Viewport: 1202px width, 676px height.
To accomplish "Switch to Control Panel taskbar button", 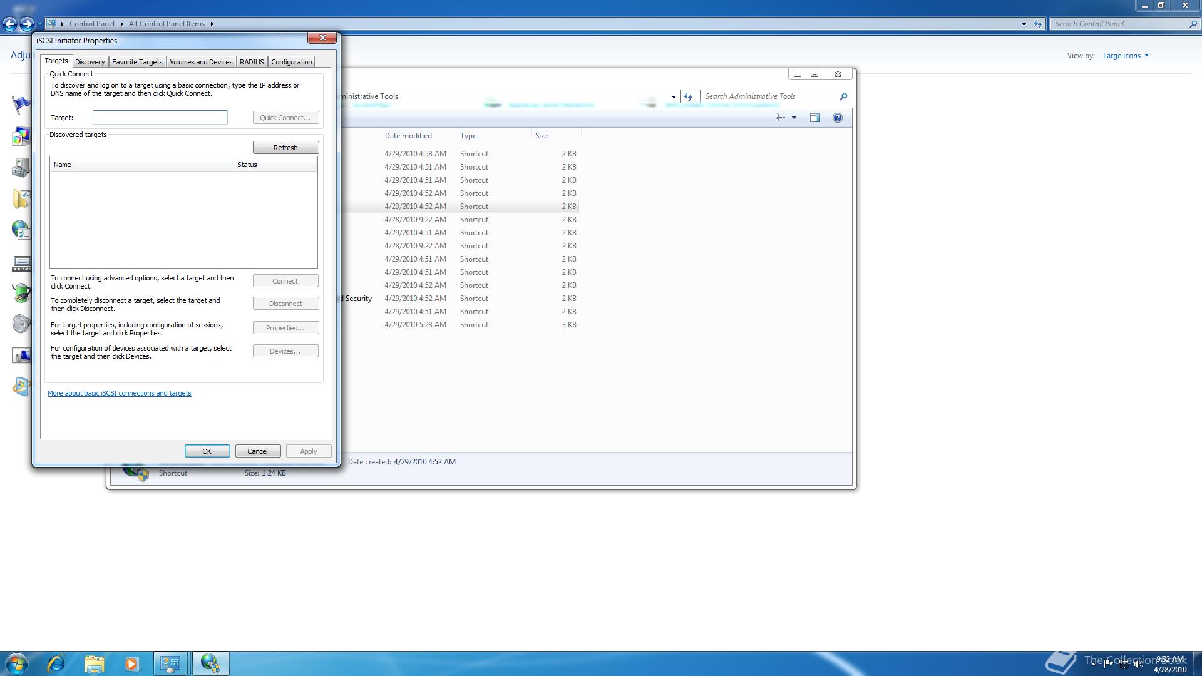I will pos(170,663).
